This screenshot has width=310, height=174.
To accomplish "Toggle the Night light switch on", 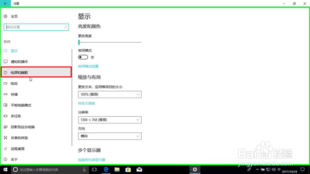I will click(x=83, y=57).
